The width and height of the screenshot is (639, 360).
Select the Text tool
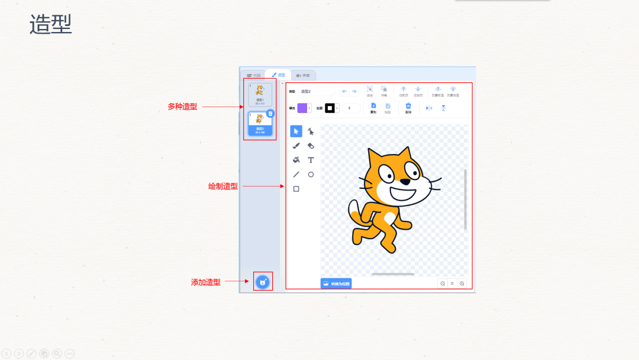point(311,160)
